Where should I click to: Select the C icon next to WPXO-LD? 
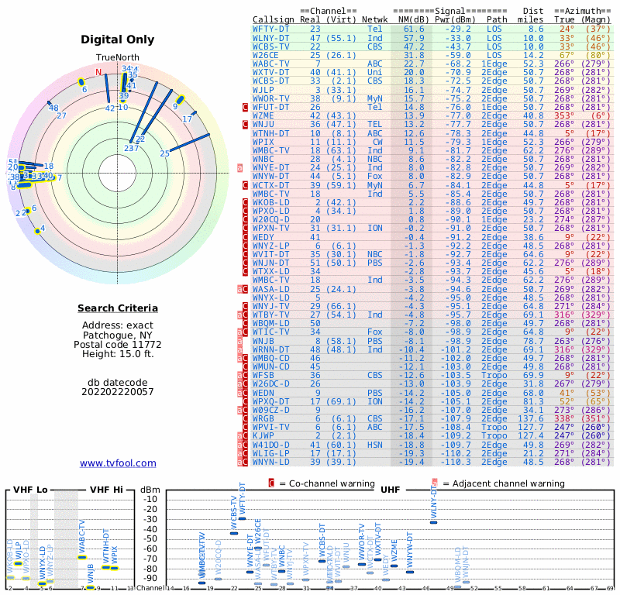coord(245,211)
